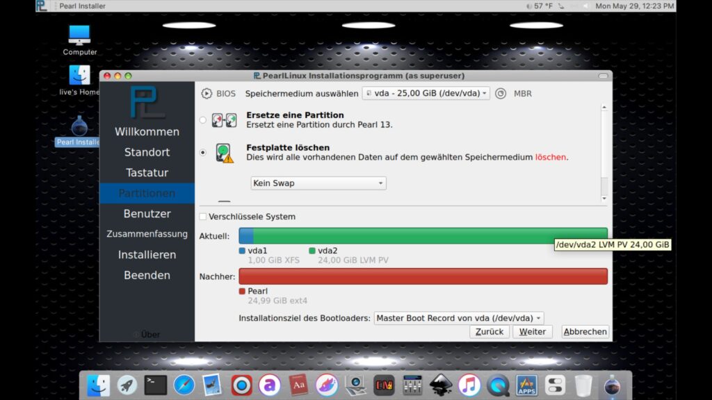The image size is (712, 400).
Task: Go to the Standort step
Action: click(147, 152)
